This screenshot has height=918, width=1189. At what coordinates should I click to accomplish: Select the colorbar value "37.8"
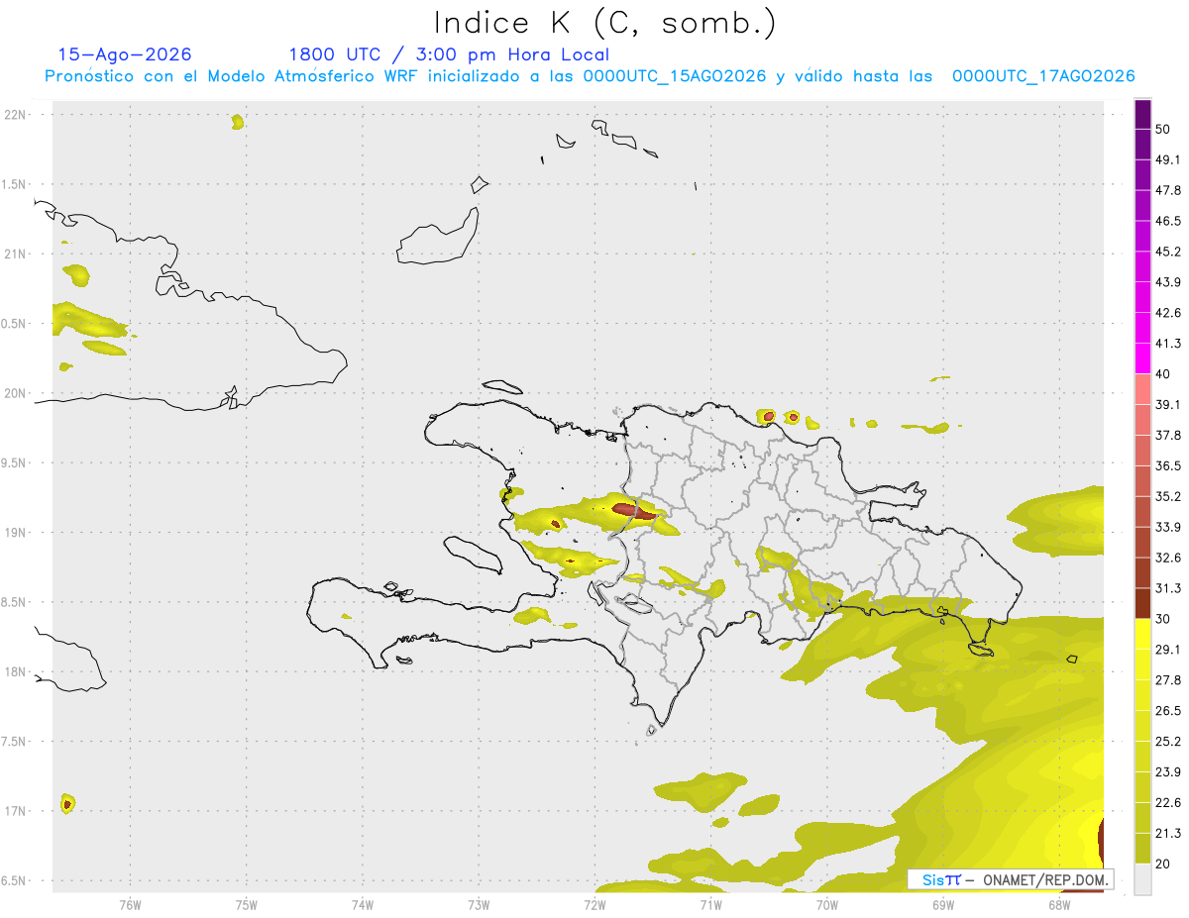pos(1168,435)
